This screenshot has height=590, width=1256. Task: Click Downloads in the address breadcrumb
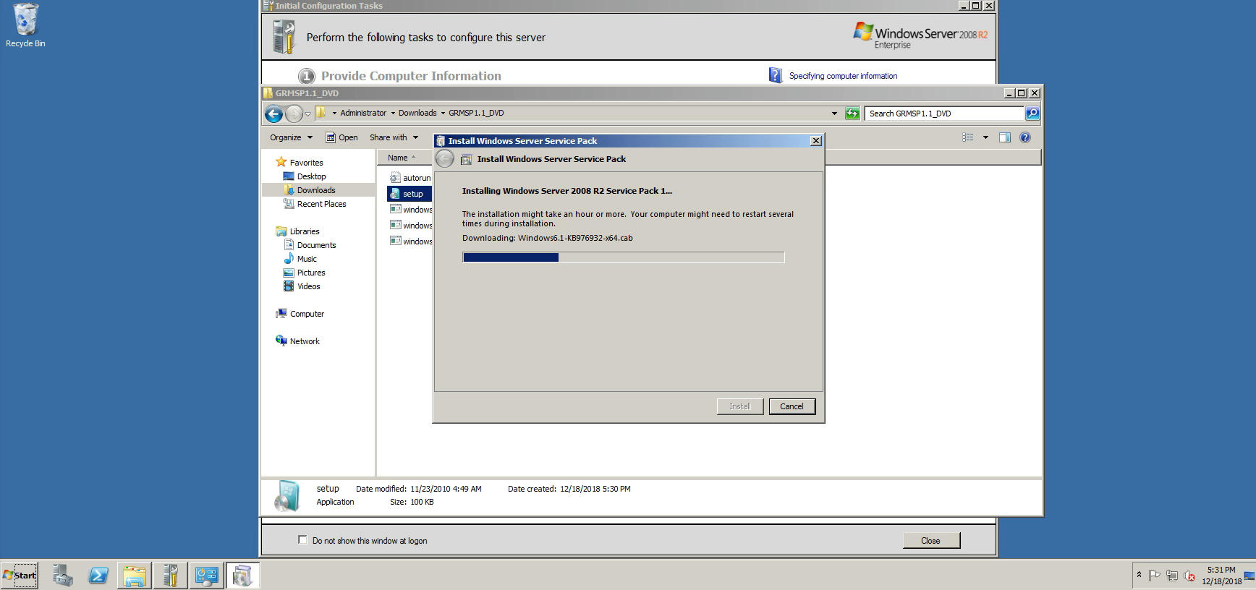point(417,113)
